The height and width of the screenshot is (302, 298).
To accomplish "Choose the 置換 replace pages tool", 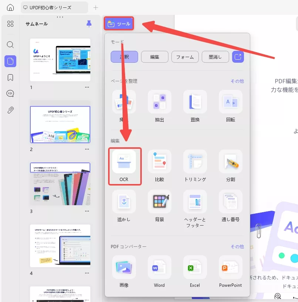I will tap(195, 106).
